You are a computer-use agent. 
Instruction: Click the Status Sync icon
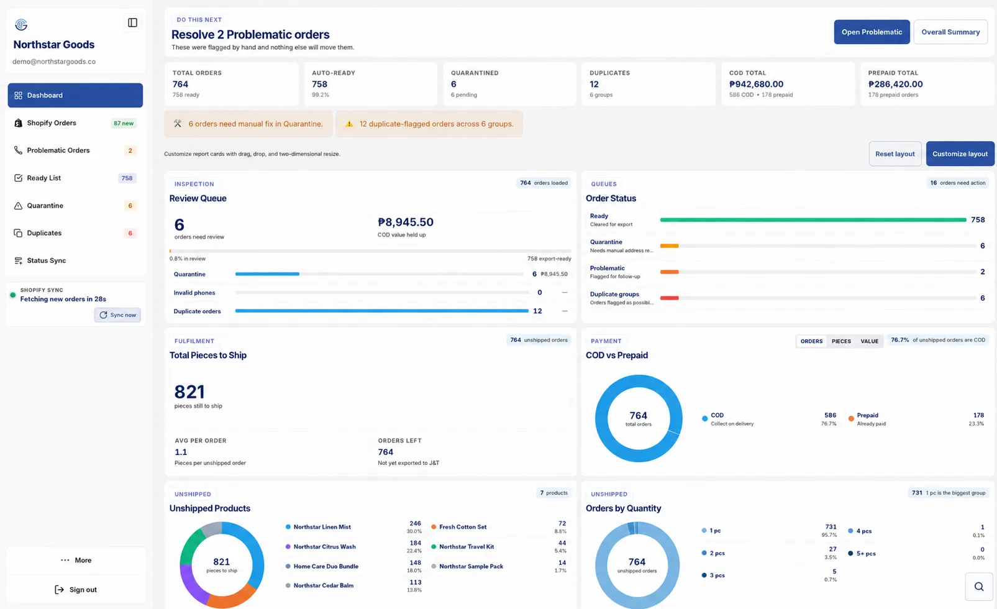pyautogui.click(x=18, y=260)
